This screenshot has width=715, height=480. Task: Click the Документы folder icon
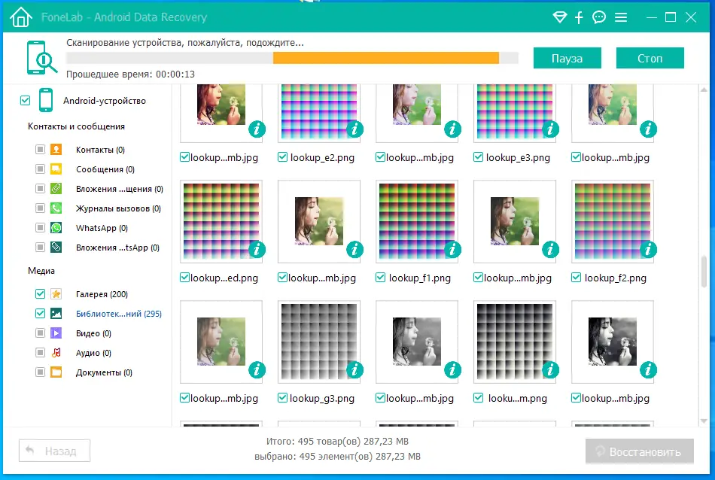[56, 372]
